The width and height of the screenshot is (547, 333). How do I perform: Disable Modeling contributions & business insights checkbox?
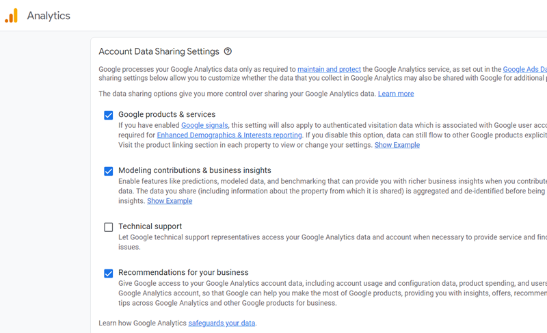[109, 171]
